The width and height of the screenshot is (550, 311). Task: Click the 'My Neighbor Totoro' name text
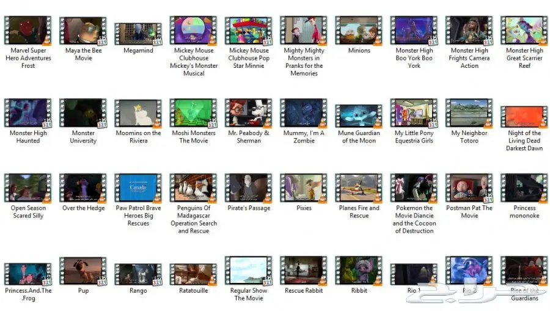pos(469,137)
